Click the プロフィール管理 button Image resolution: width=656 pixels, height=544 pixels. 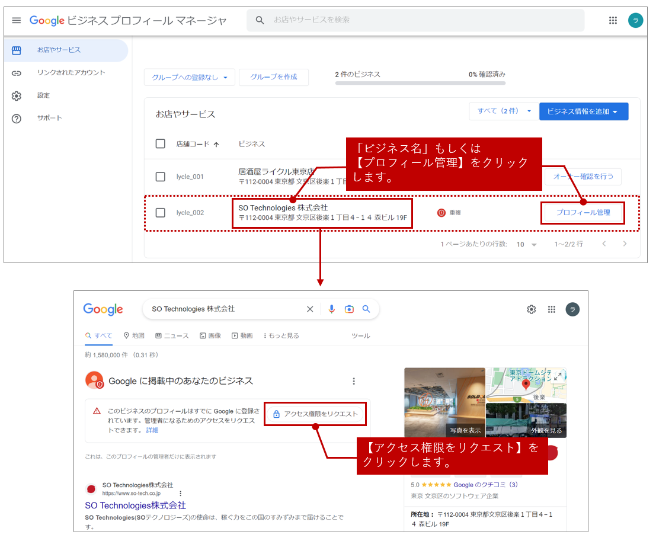(x=583, y=213)
